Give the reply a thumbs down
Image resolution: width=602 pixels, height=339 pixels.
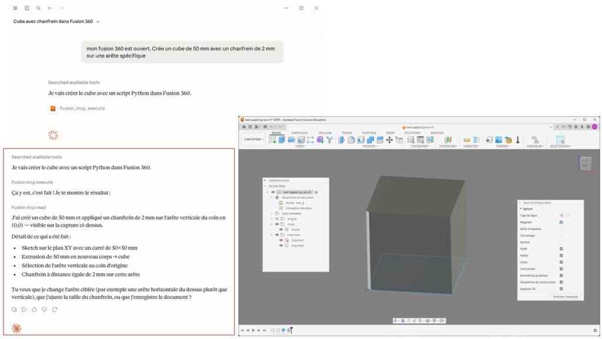(45, 310)
